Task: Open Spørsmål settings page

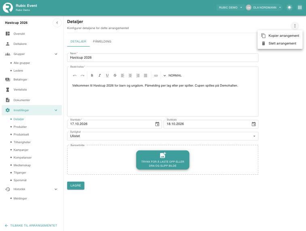Action: [x=20, y=180]
